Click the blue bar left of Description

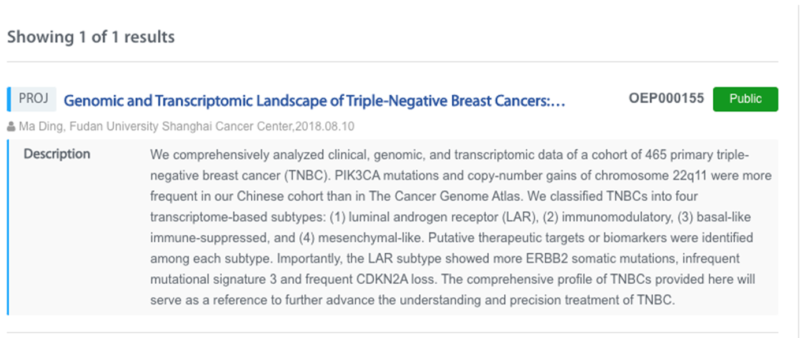pyautogui.click(x=8, y=227)
